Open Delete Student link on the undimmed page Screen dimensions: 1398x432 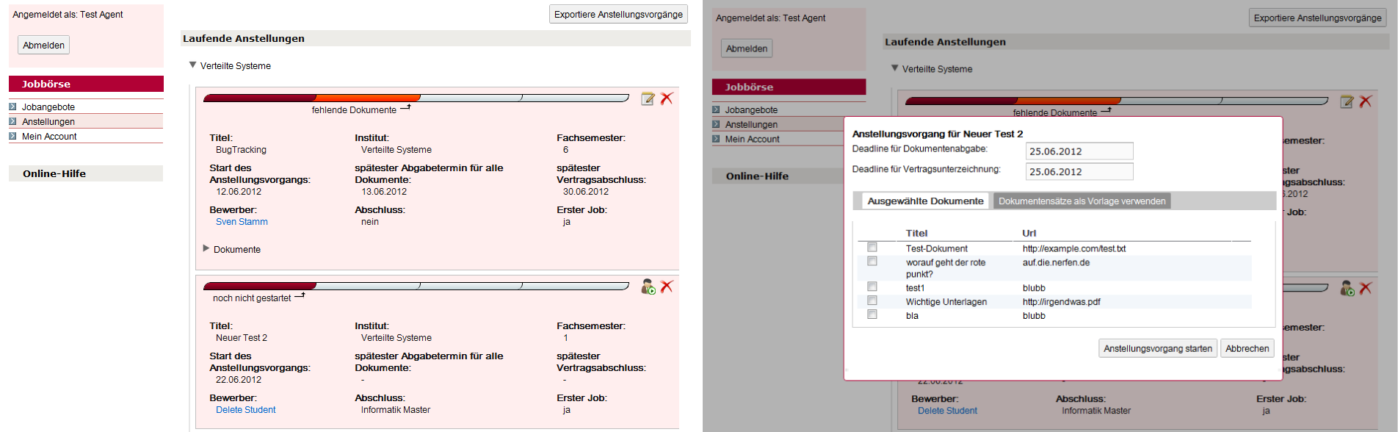tap(246, 410)
